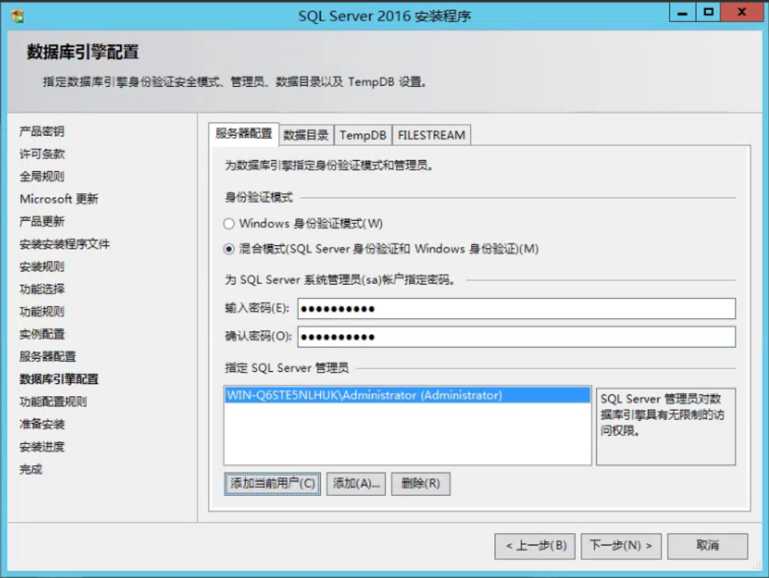Cancel setup with 取消 button
The image size is (769, 578).
(x=708, y=546)
